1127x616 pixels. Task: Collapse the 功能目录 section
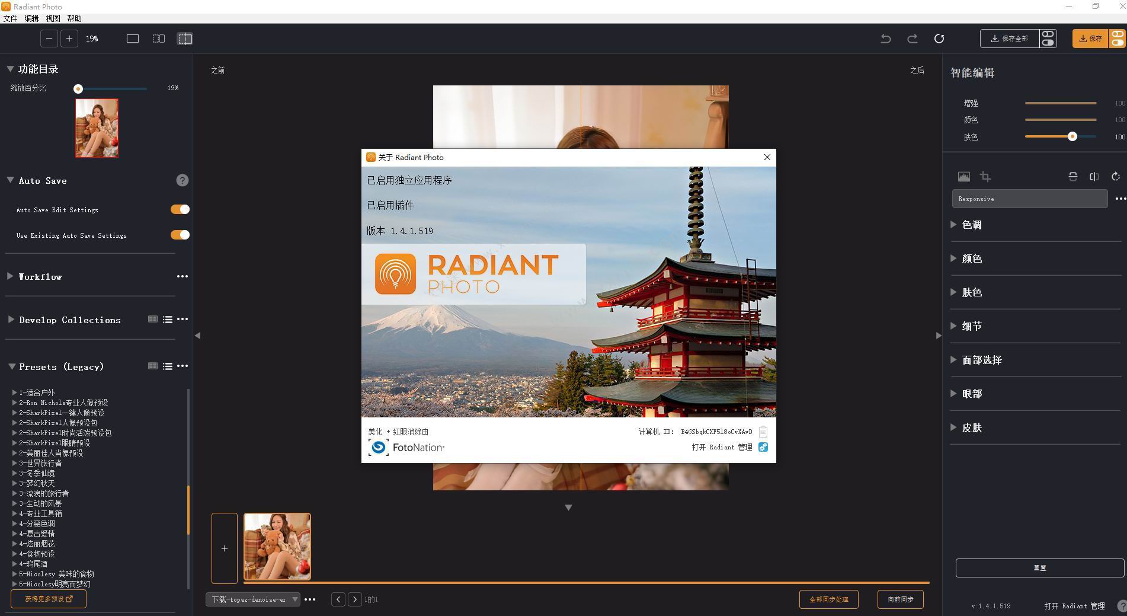pyautogui.click(x=10, y=69)
